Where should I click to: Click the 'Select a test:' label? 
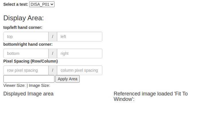coord(16,4)
